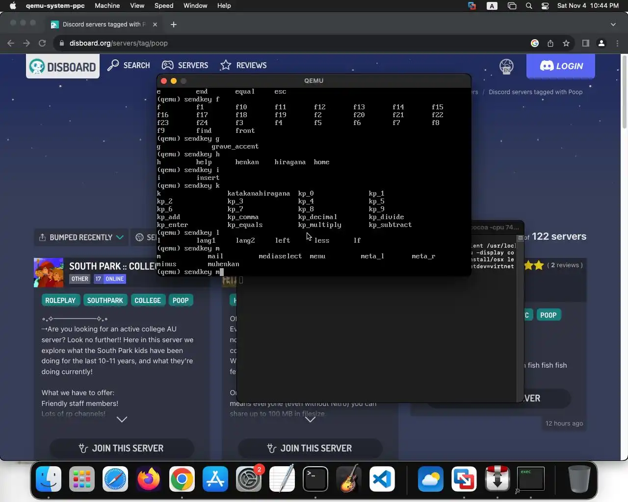Image resolution: width=628 pixels, height=502 pixels.
Task: Click the menu bar date and time
Action: (x=588, y=6)
